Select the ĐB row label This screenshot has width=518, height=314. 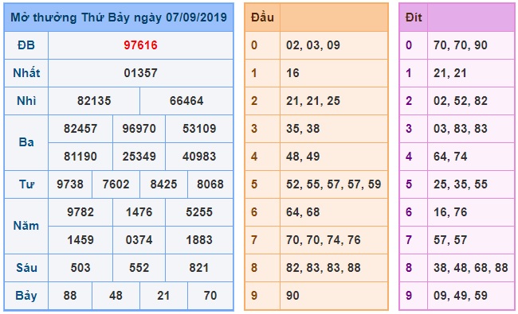(26, 45)
